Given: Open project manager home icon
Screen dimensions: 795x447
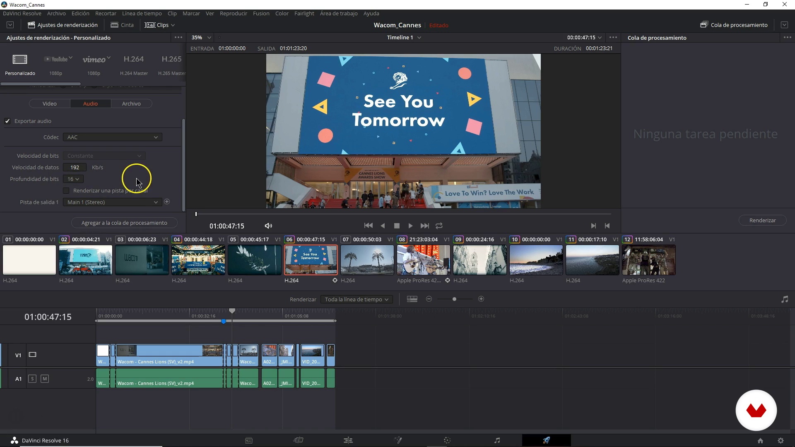Looking at the screenshot, I should pyautogui.click(x=760, y=441).
